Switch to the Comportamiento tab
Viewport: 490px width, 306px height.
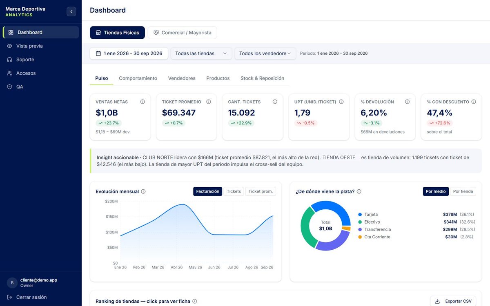pyautogui.click(x=138, y=78)
